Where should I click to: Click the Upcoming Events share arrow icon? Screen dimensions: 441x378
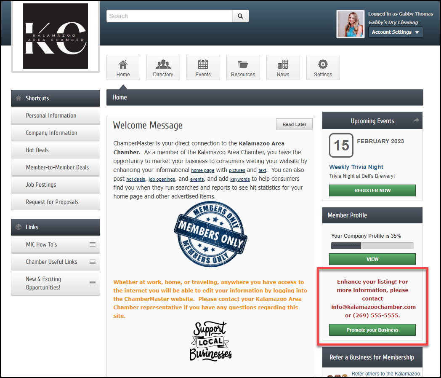[416, 121]
